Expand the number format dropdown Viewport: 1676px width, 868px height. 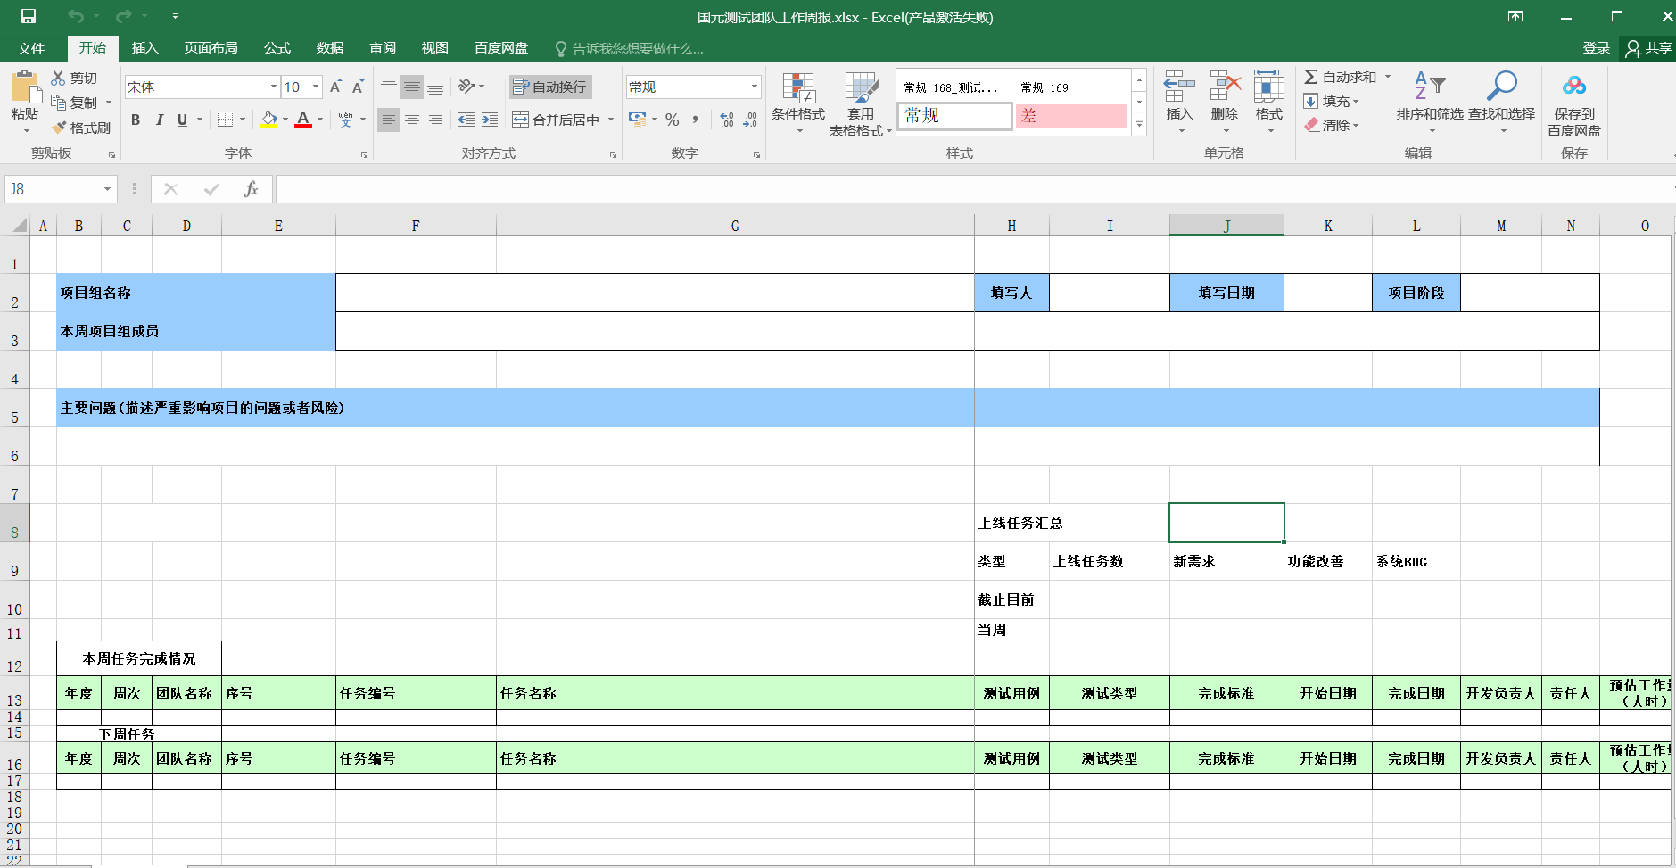[x=755, y=87]
